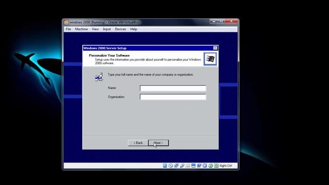Screen dimensions: 329x185
Task: Open the Machine menu
Action: tap(81, 29)
